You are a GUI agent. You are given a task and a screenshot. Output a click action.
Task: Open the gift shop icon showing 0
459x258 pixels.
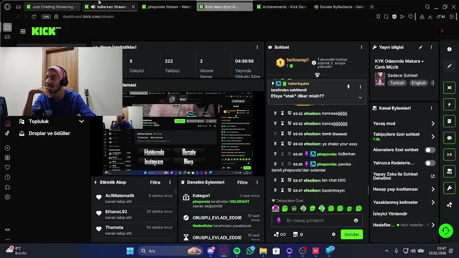click(x=298, y=234)
